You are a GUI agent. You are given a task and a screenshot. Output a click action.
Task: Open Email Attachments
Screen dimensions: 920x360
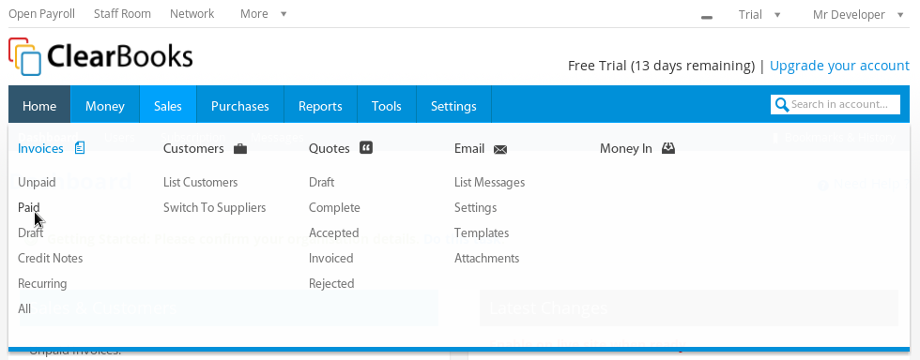(x=486, y=258)
